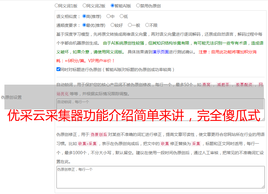
Task: Click into the 伪原创修正 textarea
Action: 161,177
